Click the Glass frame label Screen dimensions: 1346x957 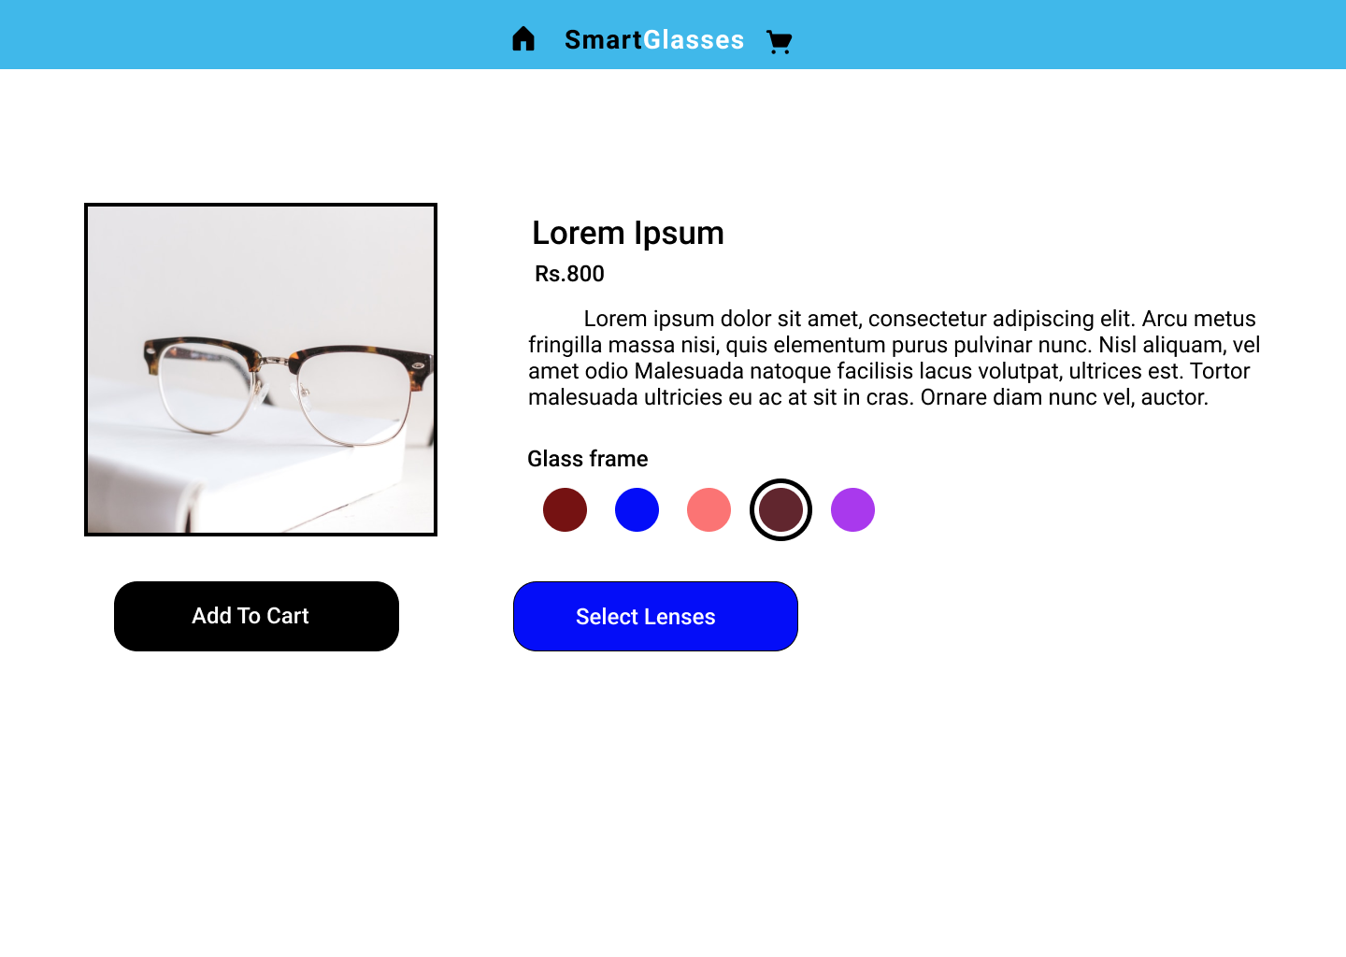(x=587, y=459)
